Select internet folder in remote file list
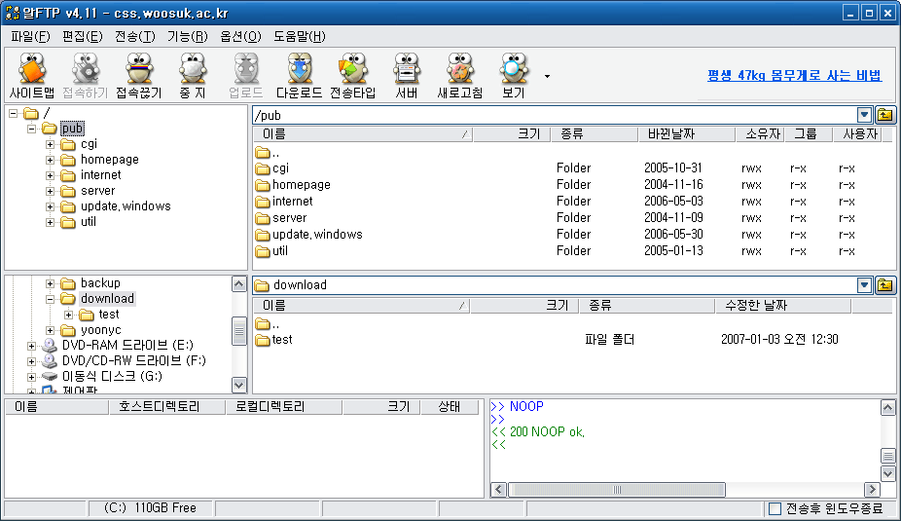The height and width of the screenshot is (521, 901). pos(284,202)
